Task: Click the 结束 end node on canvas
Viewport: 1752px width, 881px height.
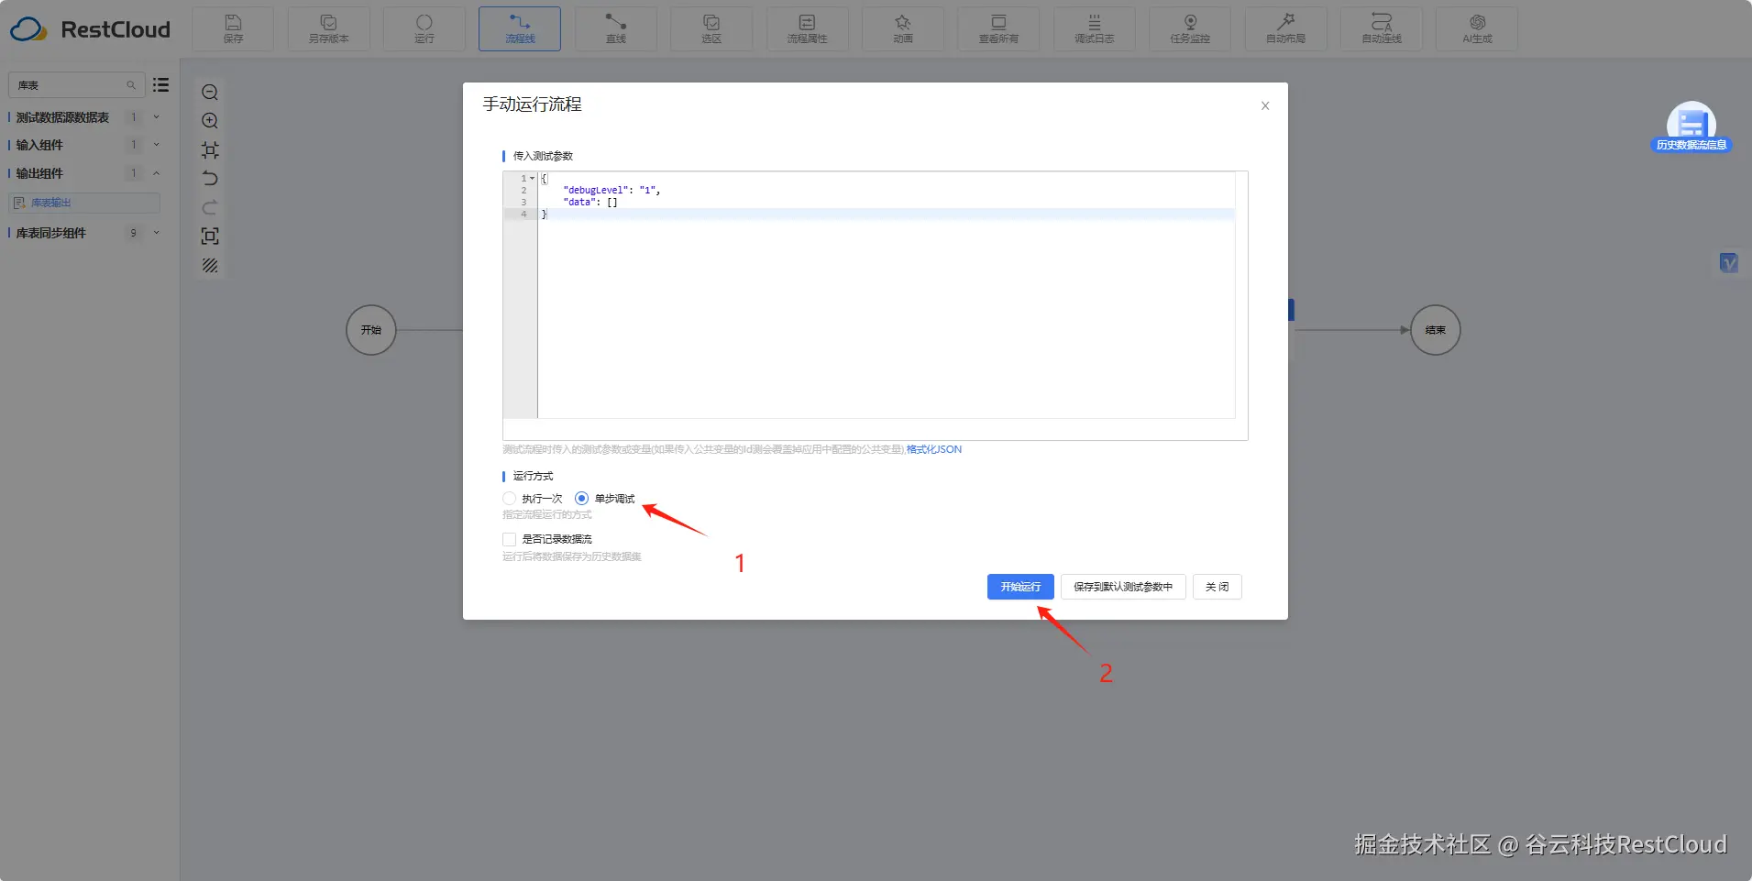Action: 1436,330
